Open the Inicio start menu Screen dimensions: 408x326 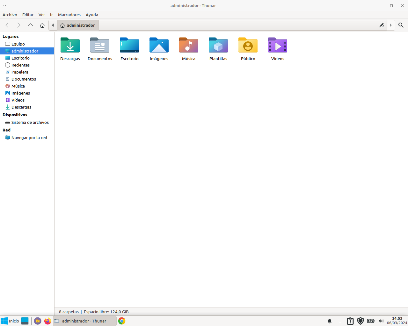10,321
